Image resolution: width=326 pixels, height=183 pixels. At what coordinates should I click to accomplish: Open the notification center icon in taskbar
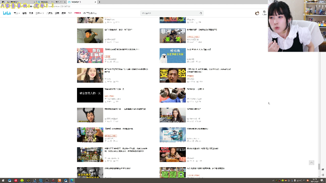[322, 181]
